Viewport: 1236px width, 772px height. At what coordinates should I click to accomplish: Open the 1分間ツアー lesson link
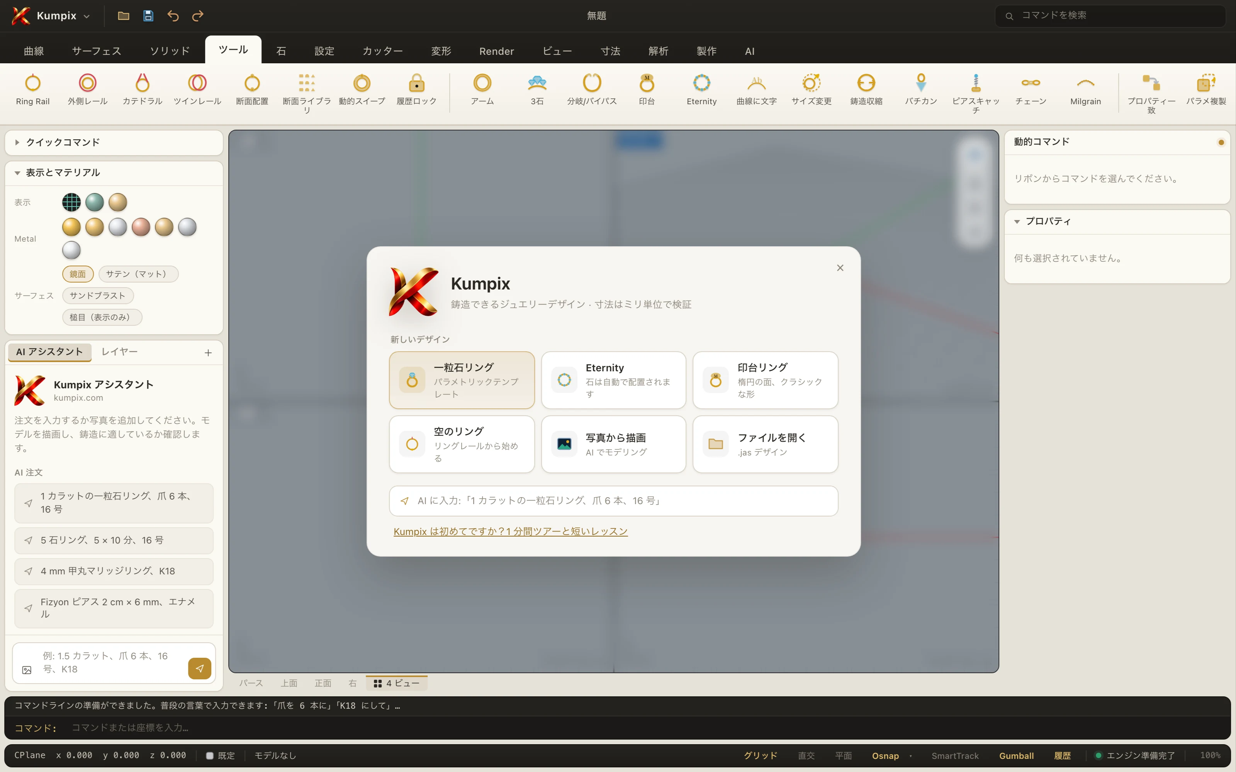coord(510,531)
